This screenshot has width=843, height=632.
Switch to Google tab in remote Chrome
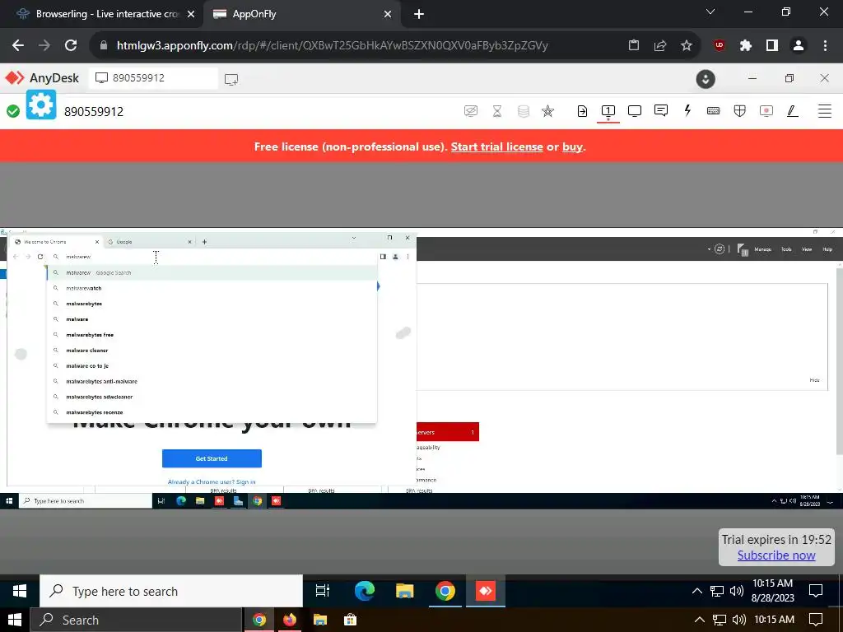point(149,242)
